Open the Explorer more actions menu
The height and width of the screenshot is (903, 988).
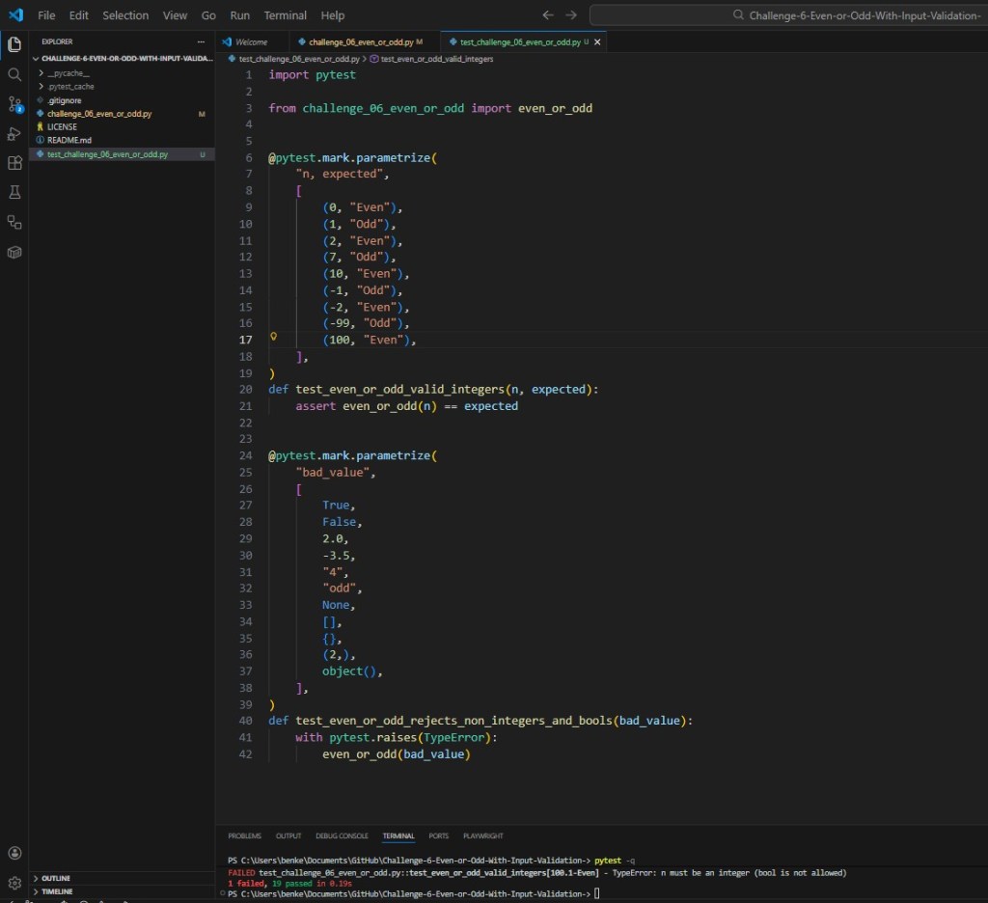[x=203, y=41]
